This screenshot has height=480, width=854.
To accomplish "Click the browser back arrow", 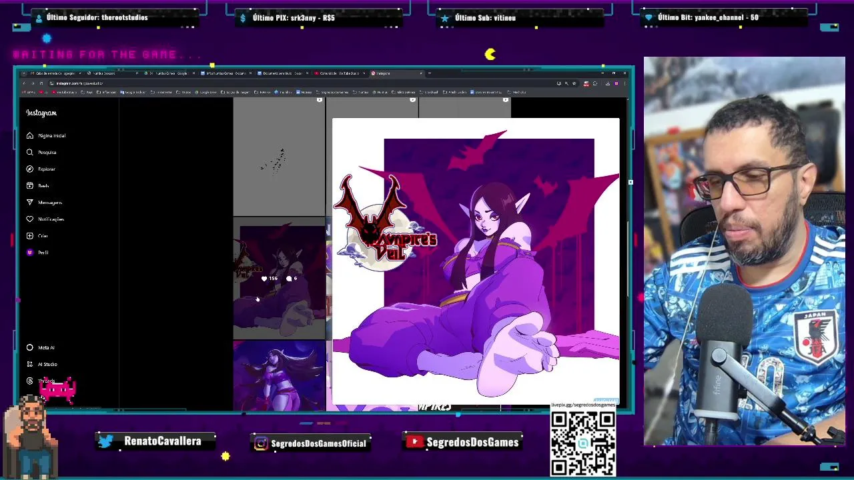I will click(24, 83).
